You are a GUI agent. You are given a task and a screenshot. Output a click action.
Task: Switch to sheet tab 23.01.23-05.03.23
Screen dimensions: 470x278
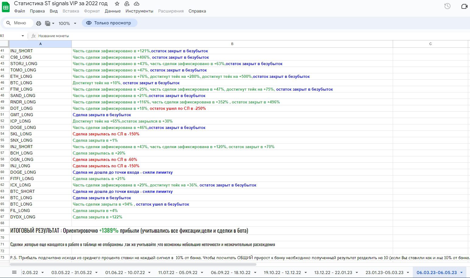pos(385,272)
